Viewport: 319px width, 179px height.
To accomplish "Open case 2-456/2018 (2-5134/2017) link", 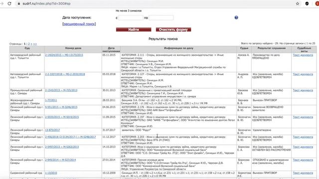I will [x=70, y=137].
